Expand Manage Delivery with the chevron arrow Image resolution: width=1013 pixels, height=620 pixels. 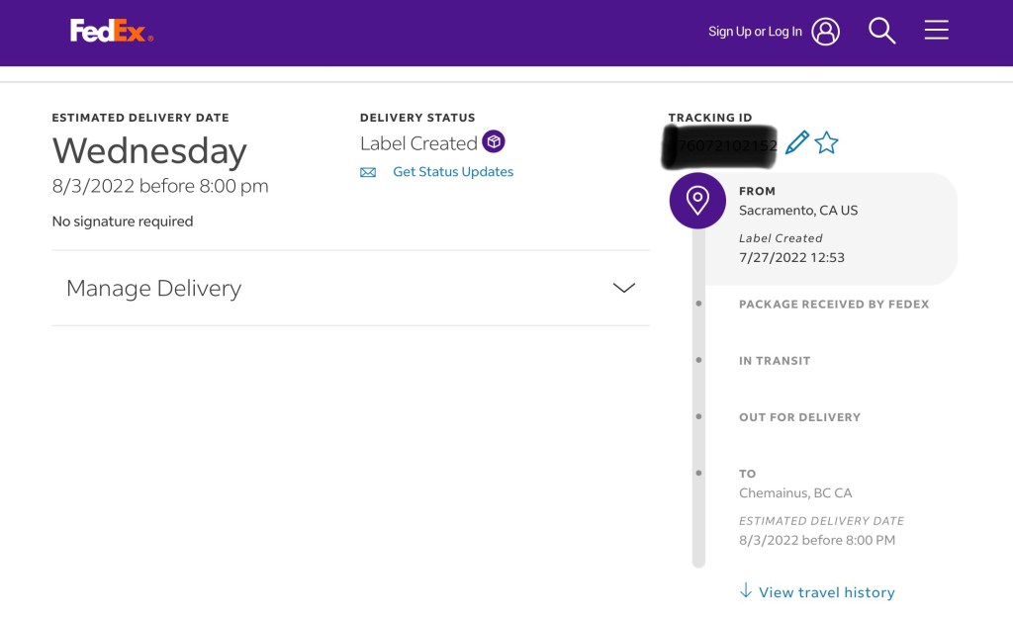(x=623, y=288)
